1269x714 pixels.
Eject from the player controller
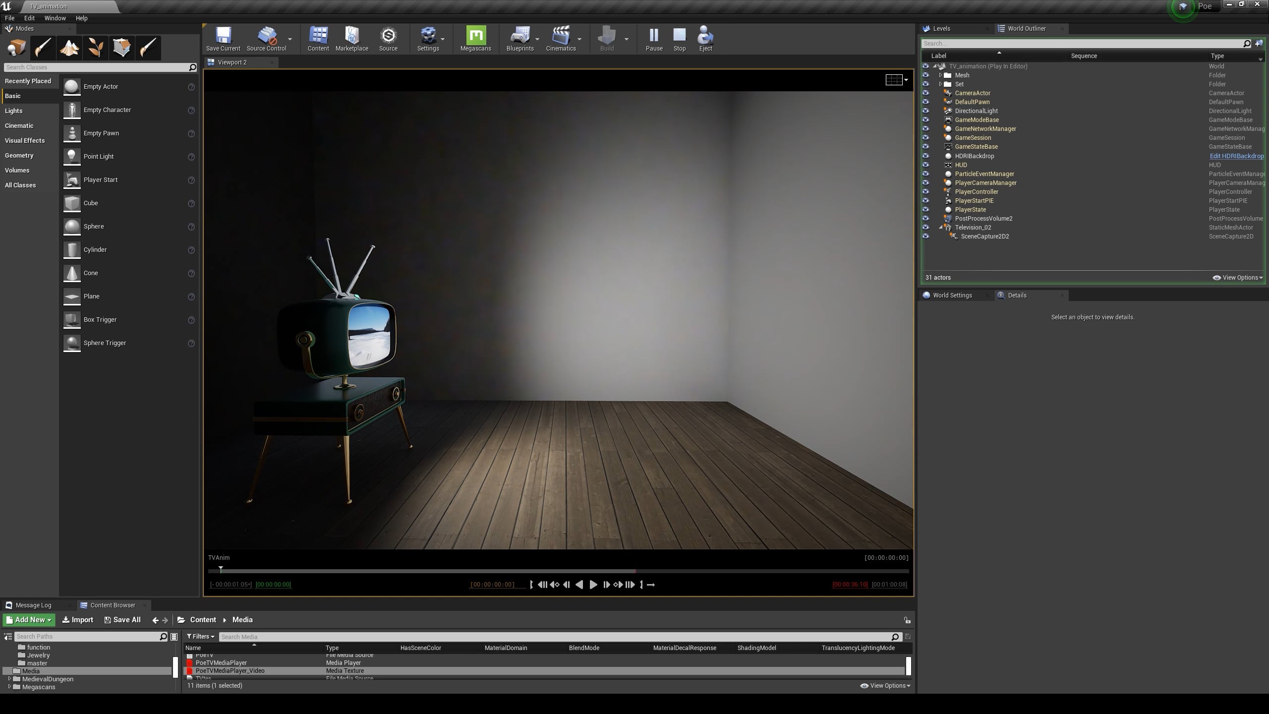[x=705, y=39]
